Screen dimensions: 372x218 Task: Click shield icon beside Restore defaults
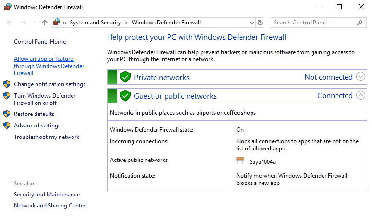(7, 114)
